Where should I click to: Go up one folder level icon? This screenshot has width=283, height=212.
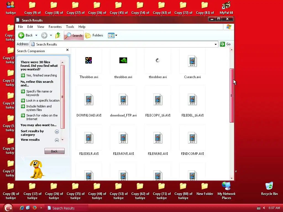[58, 35]
